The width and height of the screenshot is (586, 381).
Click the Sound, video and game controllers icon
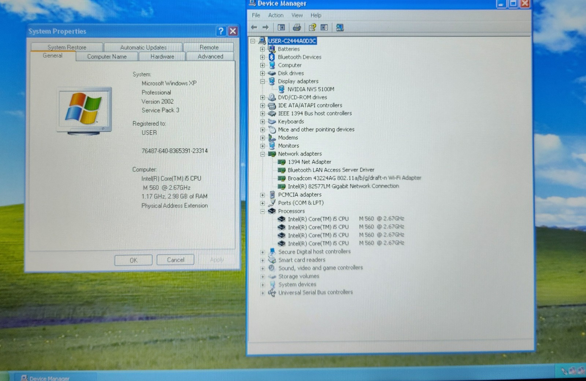(x=272, y=268)
